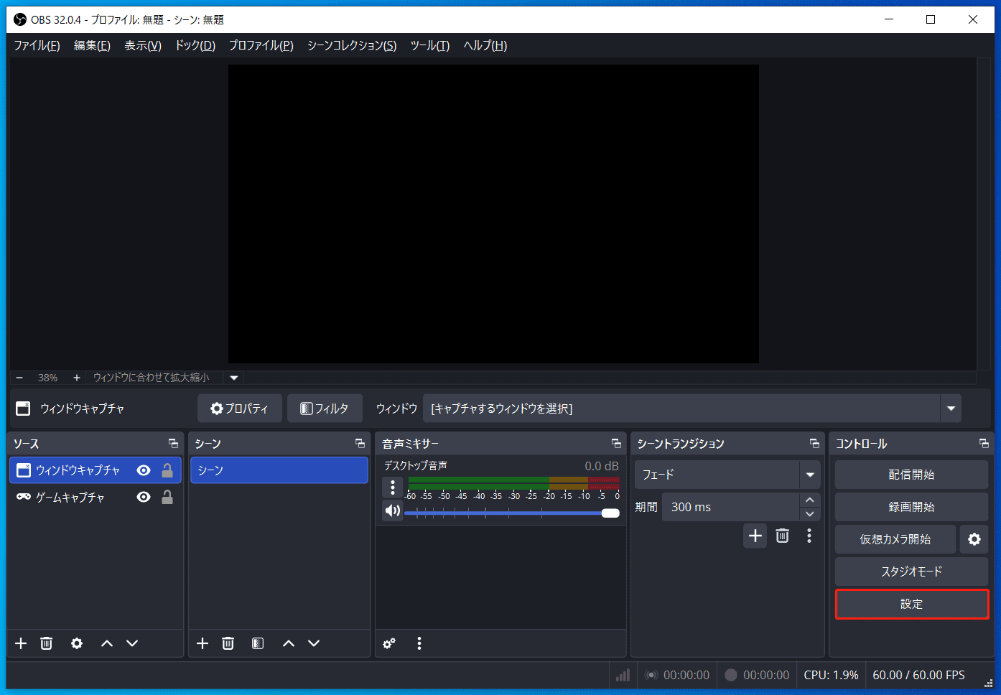
Task: Open transition properties three-dot menu
Action: (809, 536)
